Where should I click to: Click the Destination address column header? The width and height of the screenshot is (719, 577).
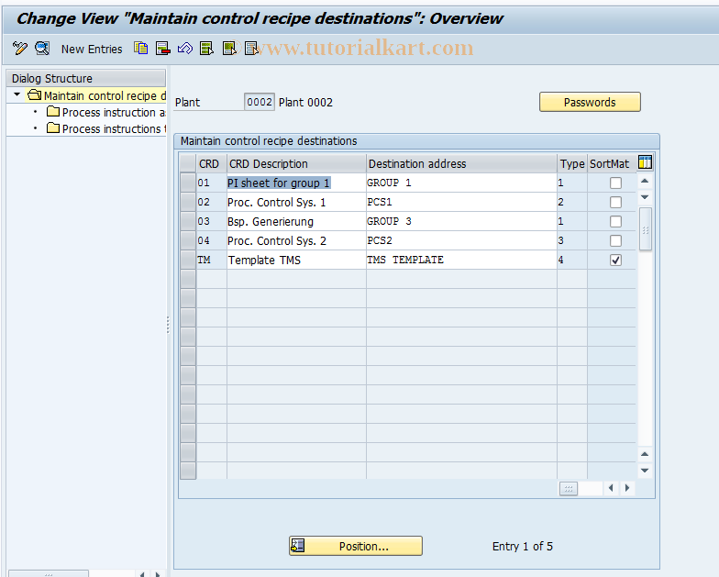click(461, 163)
